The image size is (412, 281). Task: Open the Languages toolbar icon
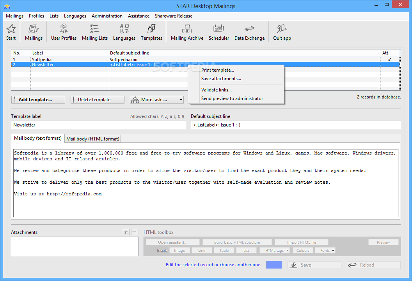[x=124, y=29]
